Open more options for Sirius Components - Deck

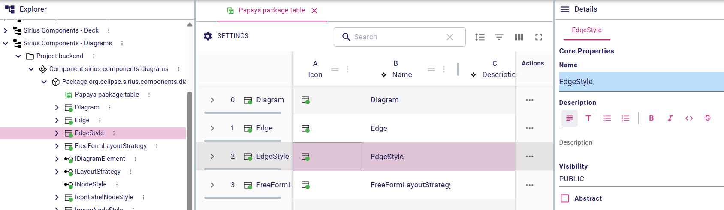pyautogui.click(x=109, y=30)
